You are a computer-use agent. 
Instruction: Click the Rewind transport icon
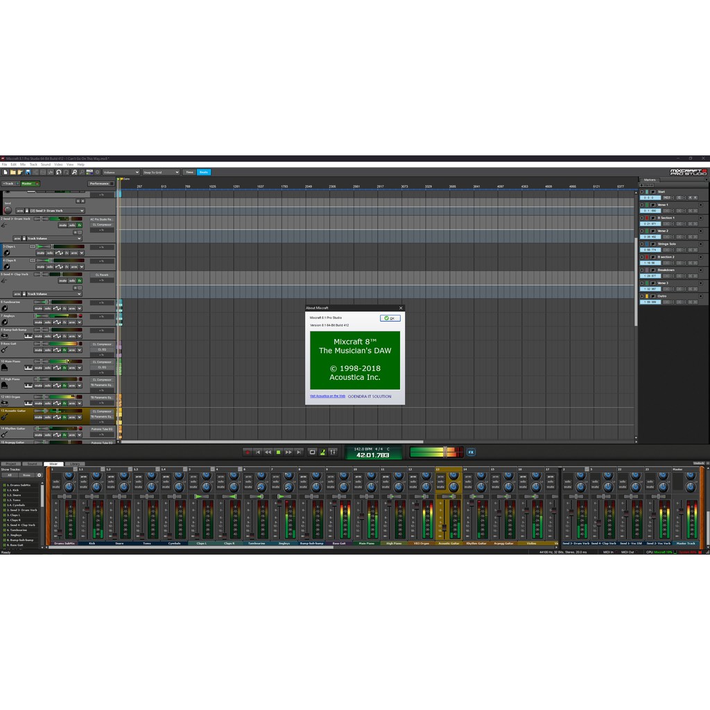pyautogui.click(x=268, y=452)
